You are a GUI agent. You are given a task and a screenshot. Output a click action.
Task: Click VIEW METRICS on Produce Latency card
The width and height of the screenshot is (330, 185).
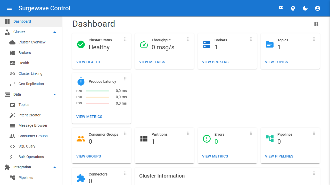coord(89,117)
